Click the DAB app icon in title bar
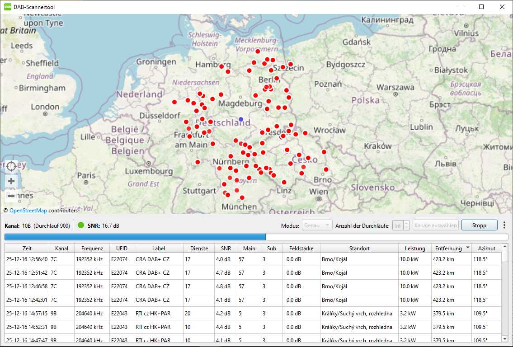This screenshot has width=513, height=347. click(x=8, y=7)
